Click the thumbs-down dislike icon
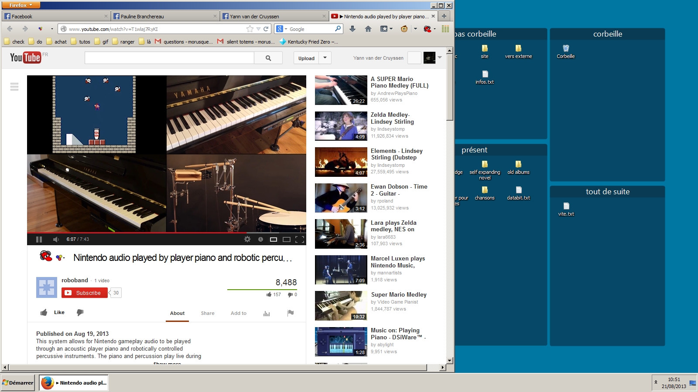 pyautogui.click(x=80, y=312)
